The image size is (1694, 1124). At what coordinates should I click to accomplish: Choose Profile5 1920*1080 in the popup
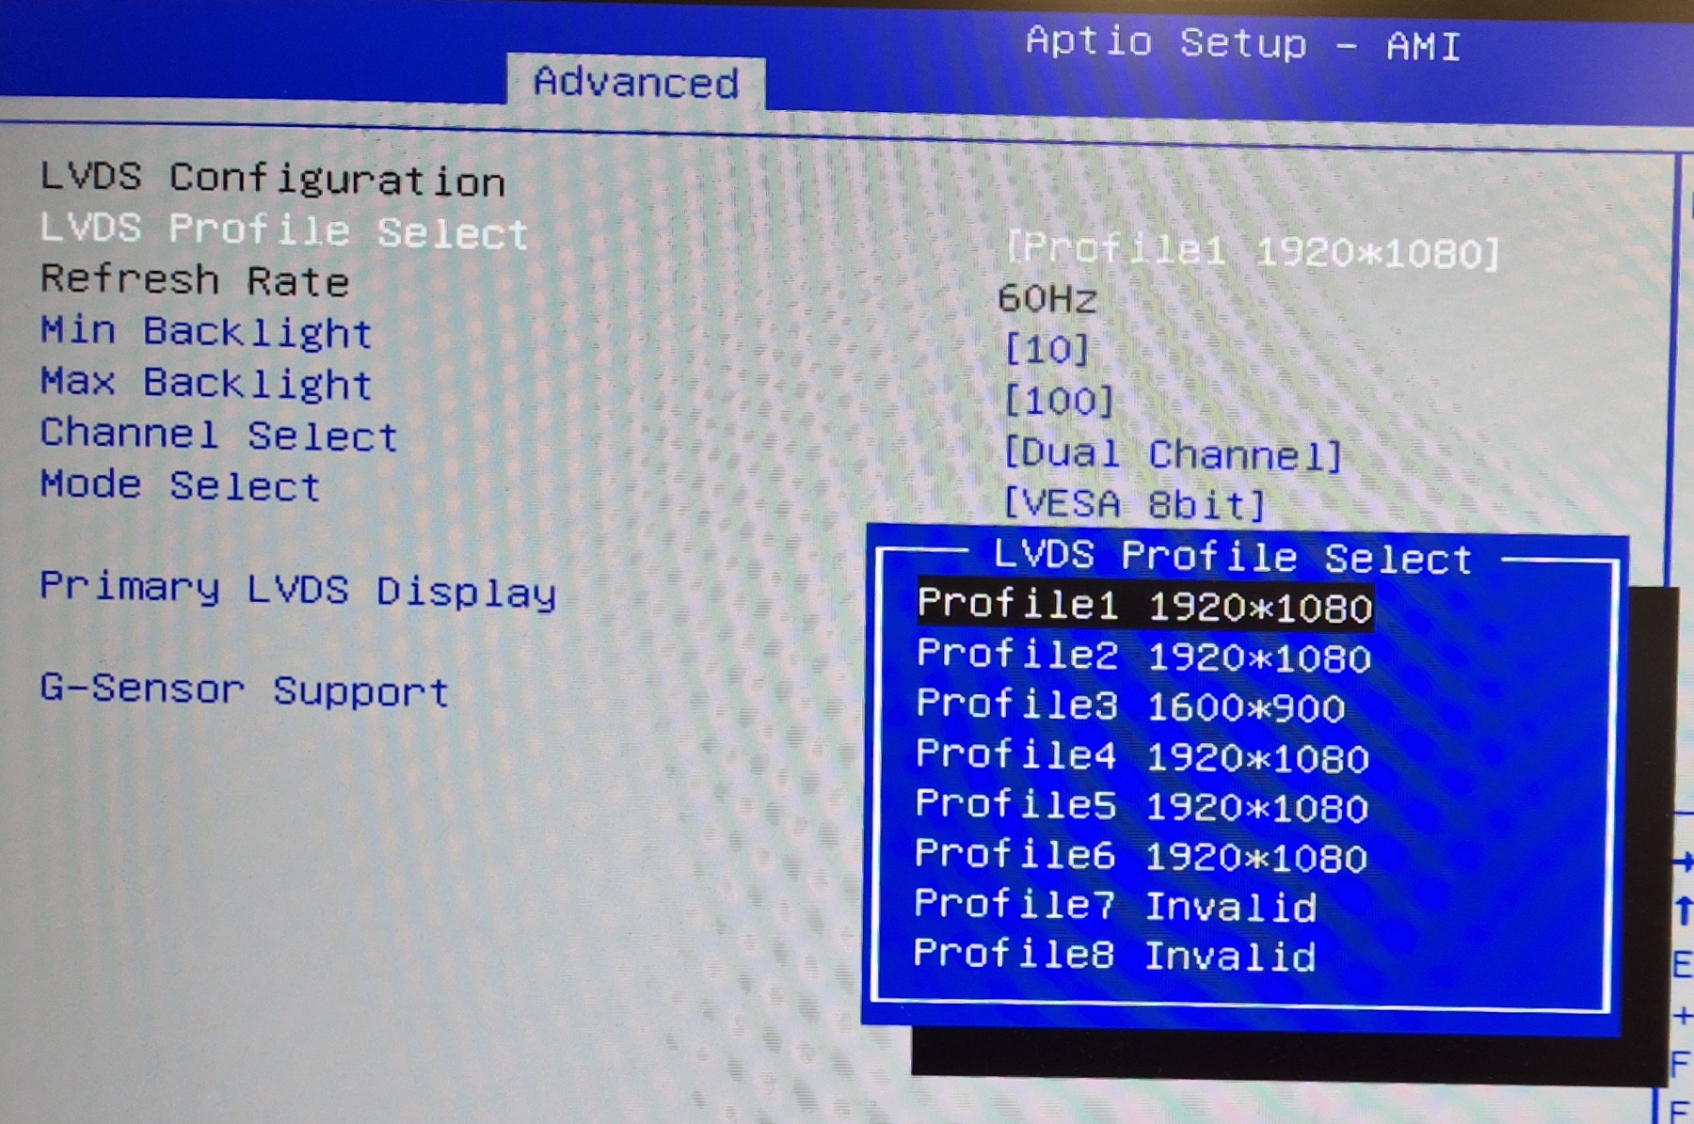pyautogui.click(x=1141, y=806)
